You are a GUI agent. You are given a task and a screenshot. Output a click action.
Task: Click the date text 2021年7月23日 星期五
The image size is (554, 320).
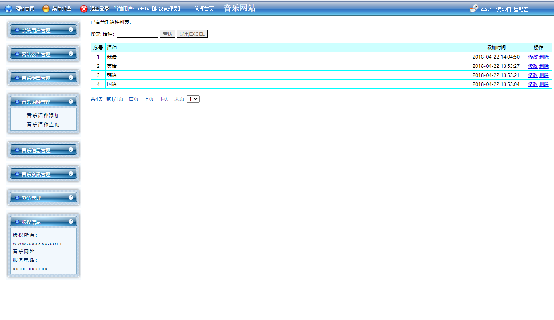(x=504, y=9)
